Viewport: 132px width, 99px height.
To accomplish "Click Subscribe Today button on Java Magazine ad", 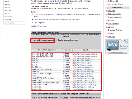I will (117, 52).
